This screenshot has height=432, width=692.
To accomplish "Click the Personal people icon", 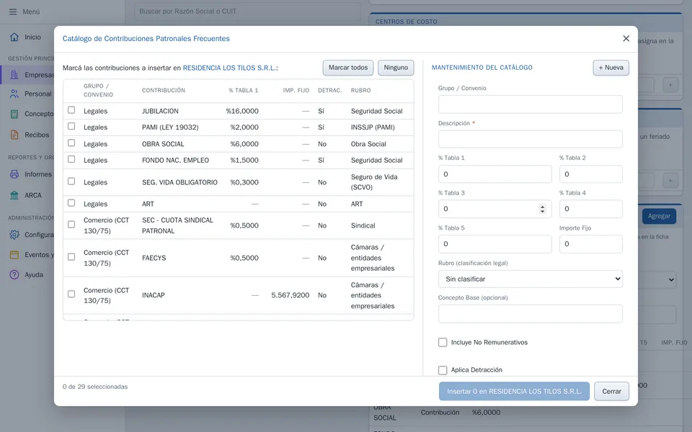I will click(x=14, y=94).
